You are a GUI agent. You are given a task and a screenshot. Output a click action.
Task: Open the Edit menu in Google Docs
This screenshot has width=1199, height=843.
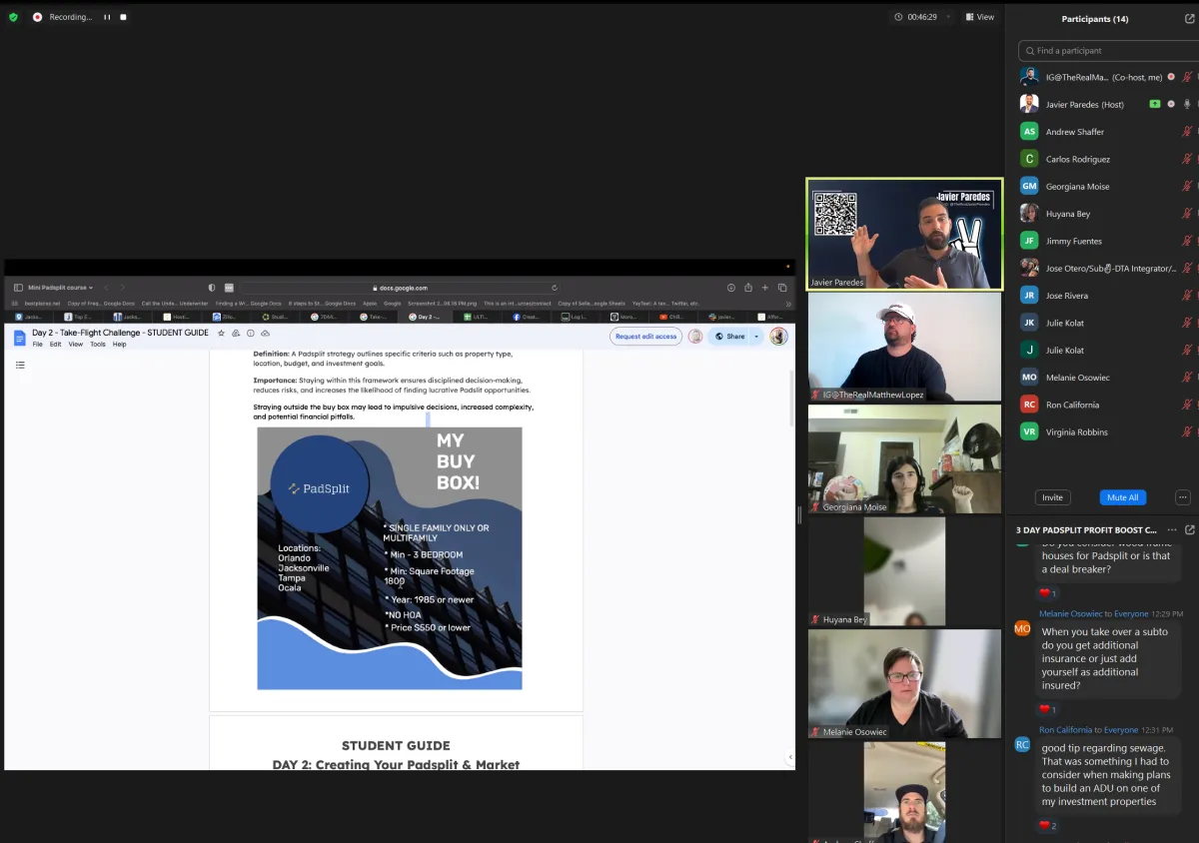click(x=56, y=345)
